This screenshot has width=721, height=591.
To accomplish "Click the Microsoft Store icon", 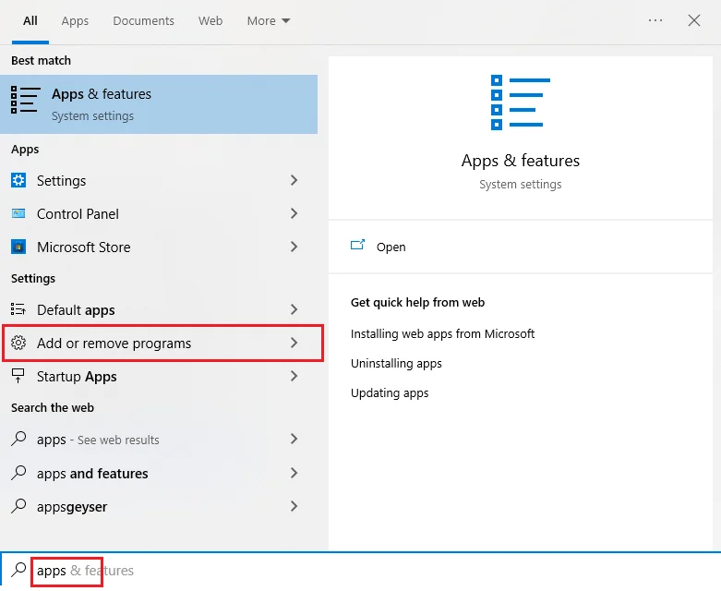I will tap(18, 247).
